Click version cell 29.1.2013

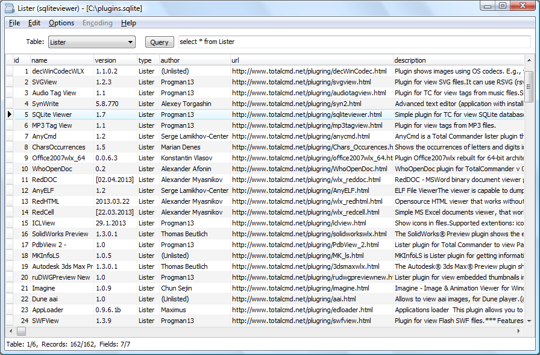pos(115,223)
